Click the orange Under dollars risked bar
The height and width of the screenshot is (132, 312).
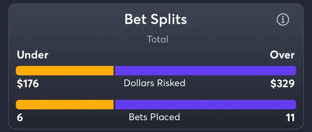[x=65, y=71]
